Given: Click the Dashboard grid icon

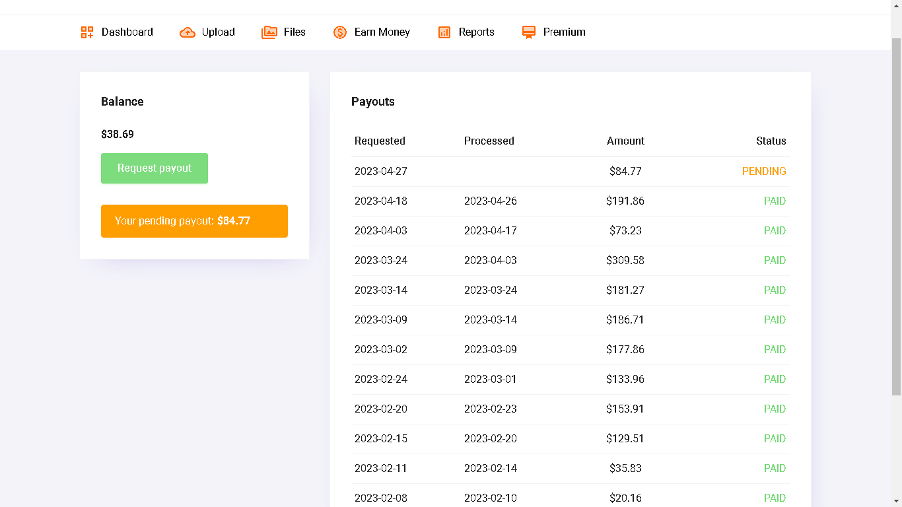Looking at the screenshot, I should (87, 32).
